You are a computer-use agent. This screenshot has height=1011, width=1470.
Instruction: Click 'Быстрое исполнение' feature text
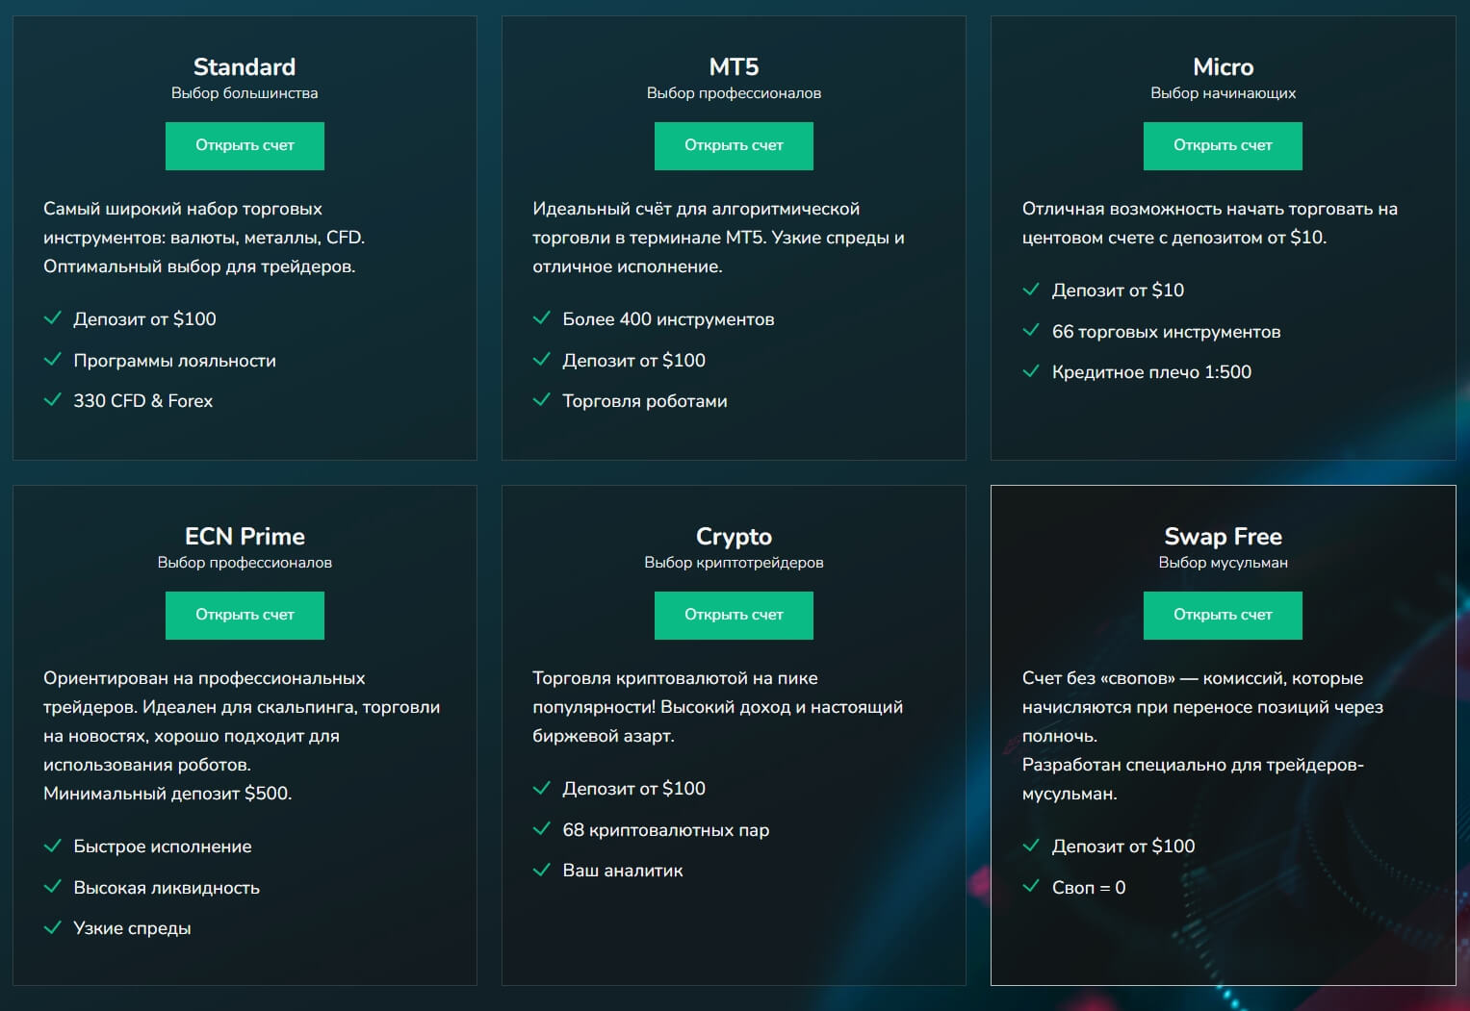163,847
